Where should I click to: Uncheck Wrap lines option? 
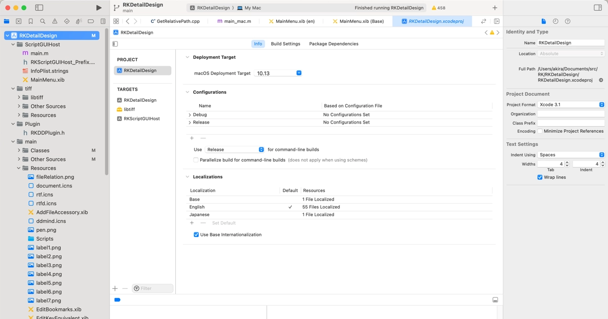540,177
